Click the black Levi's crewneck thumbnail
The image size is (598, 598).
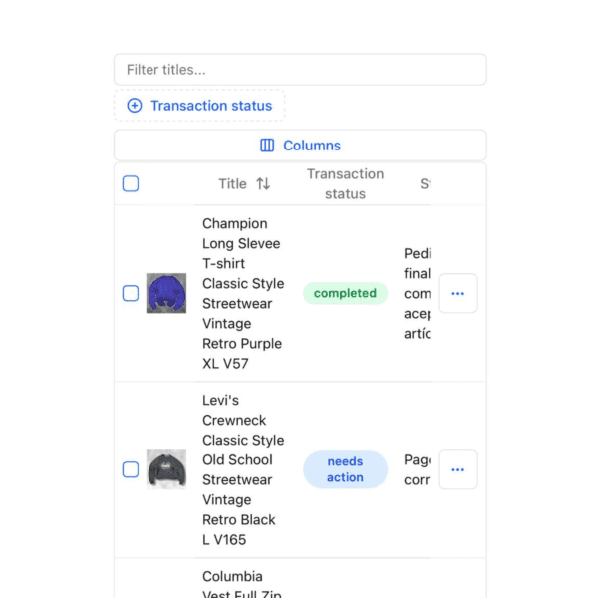click(x=166, y=469)
